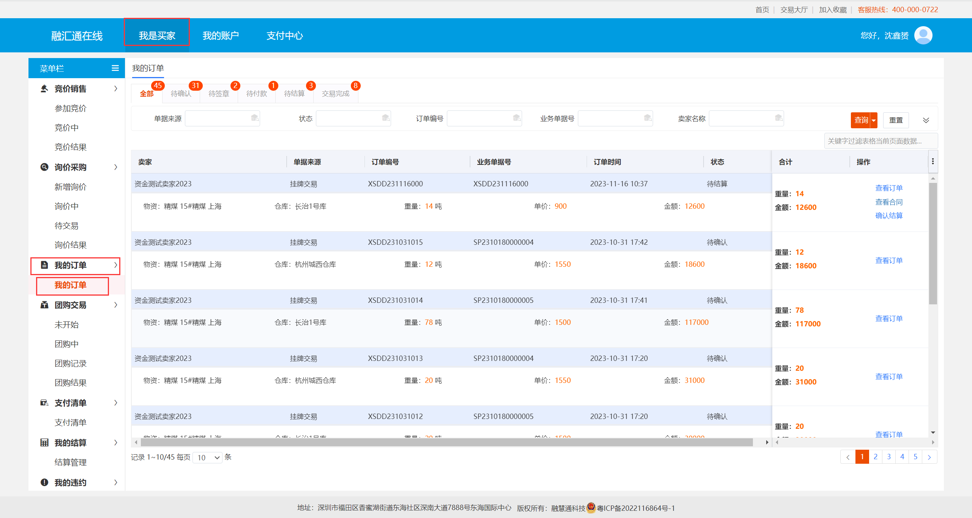This screenshot has height=518, width=972.
Task: Click the horizontal table scrollbar thumb
Action: 447,442
